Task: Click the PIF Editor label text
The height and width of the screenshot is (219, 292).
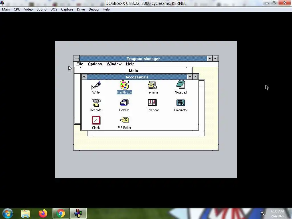Action: [124, 128]
